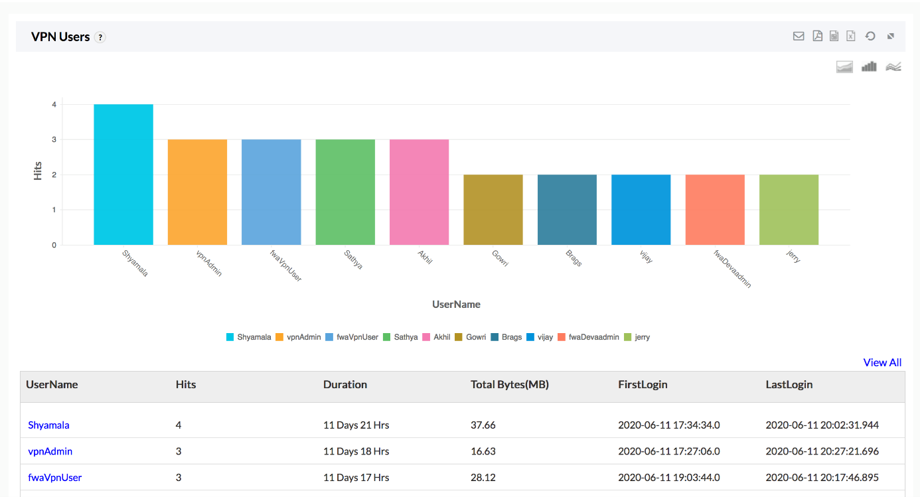Open the View All link
Screen dimensions: 920x497
(x=882, y=362)
